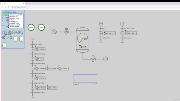Click jump label X10

pyautogui.click(x=101, y=42)
